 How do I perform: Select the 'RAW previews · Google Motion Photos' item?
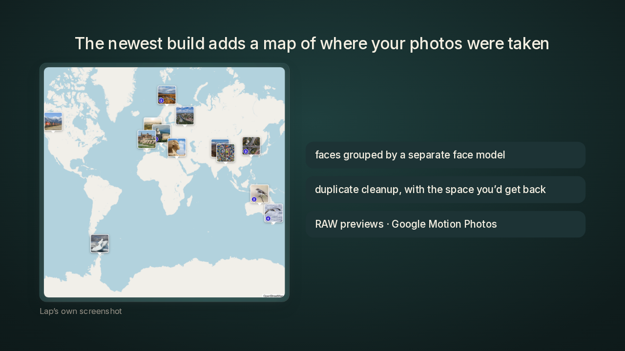[x=445, y=224]
